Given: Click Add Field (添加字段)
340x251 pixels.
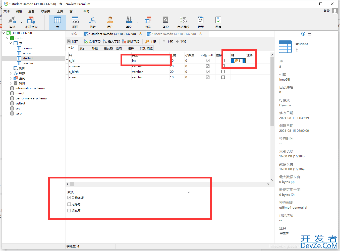Looking at the screenshot, I should (x=92, y=41).
